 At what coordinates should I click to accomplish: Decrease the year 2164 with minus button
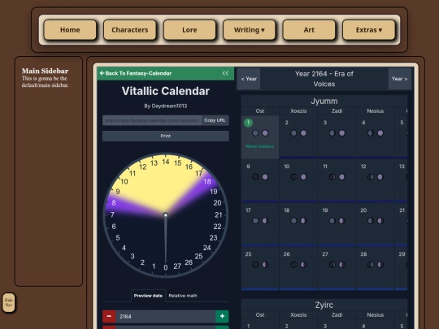tap(109, 317)
